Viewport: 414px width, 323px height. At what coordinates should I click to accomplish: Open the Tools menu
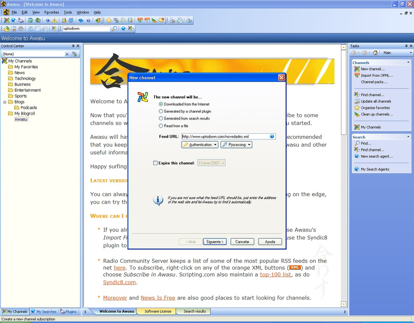pos(68,13)
